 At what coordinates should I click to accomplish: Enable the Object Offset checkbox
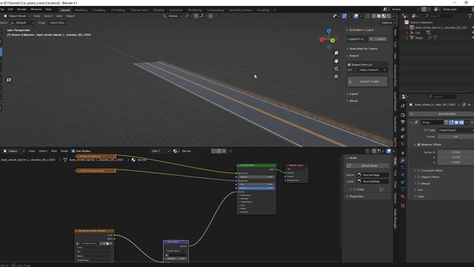point(418,177)
